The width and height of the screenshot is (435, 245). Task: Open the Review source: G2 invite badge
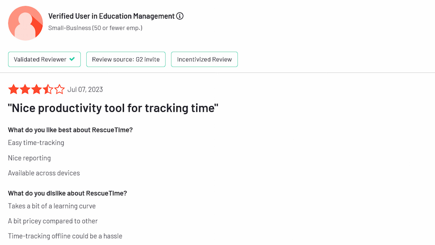(x=126, y=59)
